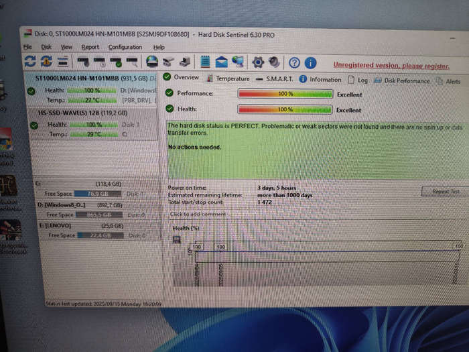The width and height of the screenshot is (469, 352).
Task: Switch to the Temperature tab
Action: point(228,78)
